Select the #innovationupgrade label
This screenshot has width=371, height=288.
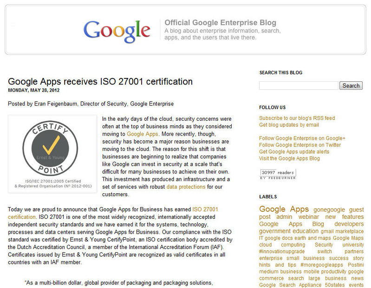pyautogui.click(x=282, y=251)
